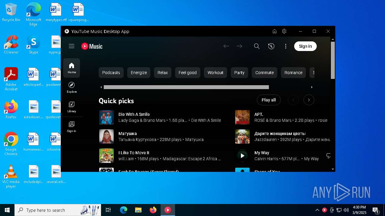Click the vertical scrollbar thumb in app
Viewport: 385px width, 216px height.
pyautogui.click(x=333, y=60)
